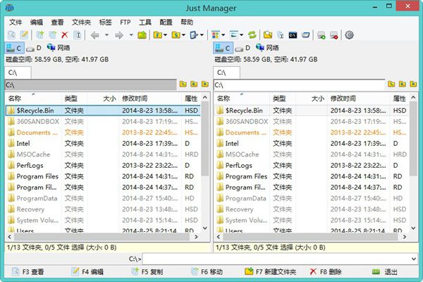Open the 文件夹 menu

tap(81, 22)
